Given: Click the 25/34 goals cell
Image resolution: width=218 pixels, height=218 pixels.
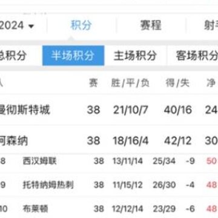Looking at the screenshot, I should (x=164, y=161).
